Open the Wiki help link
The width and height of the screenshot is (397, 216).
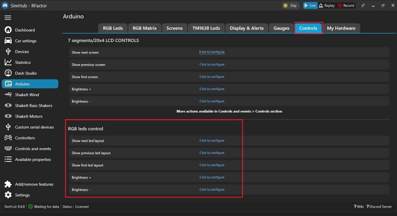coord(358,207)
